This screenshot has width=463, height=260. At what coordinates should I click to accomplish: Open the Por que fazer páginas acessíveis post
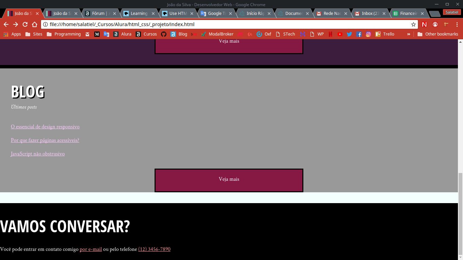[x=45, y=140]
